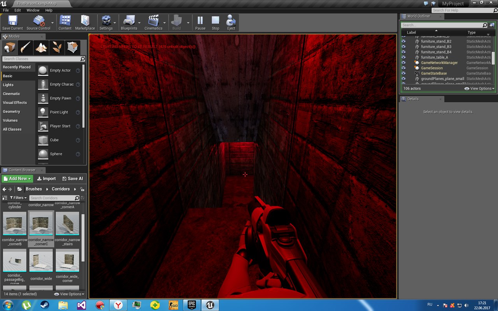This screenshot has width=498, height=311.
Task: Open help for Empty Actor item
Action: tap(78, 71)
